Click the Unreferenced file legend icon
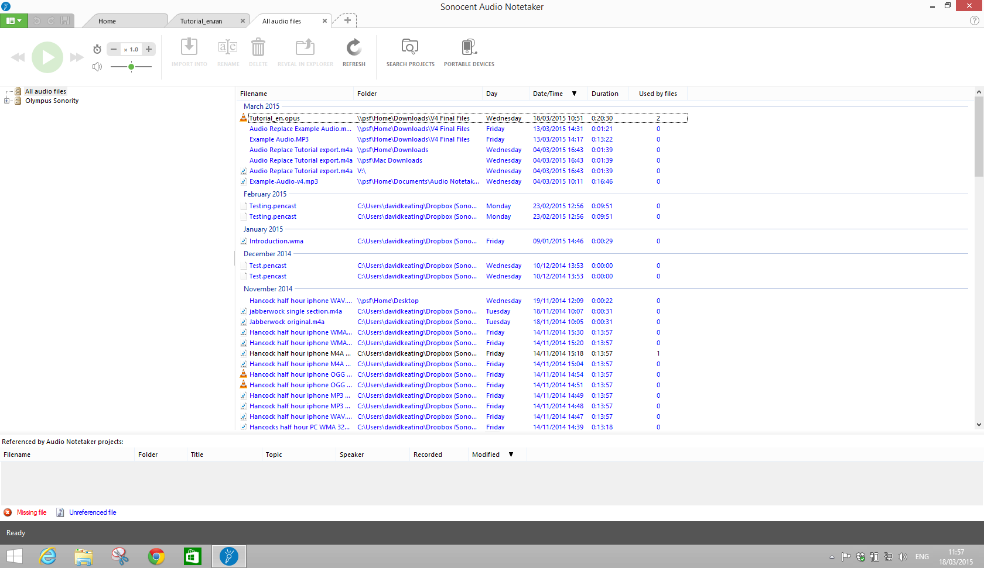Screen dimensions: 984x568 60,512
